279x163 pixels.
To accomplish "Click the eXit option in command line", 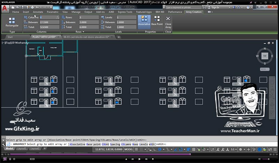I will click(152, 144).
